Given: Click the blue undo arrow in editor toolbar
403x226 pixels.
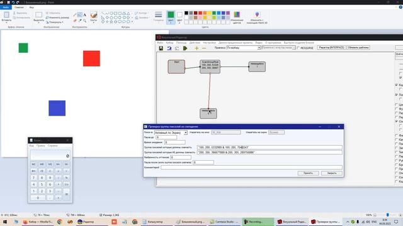Looking at the screenshot, I should (x=169, y=48).
